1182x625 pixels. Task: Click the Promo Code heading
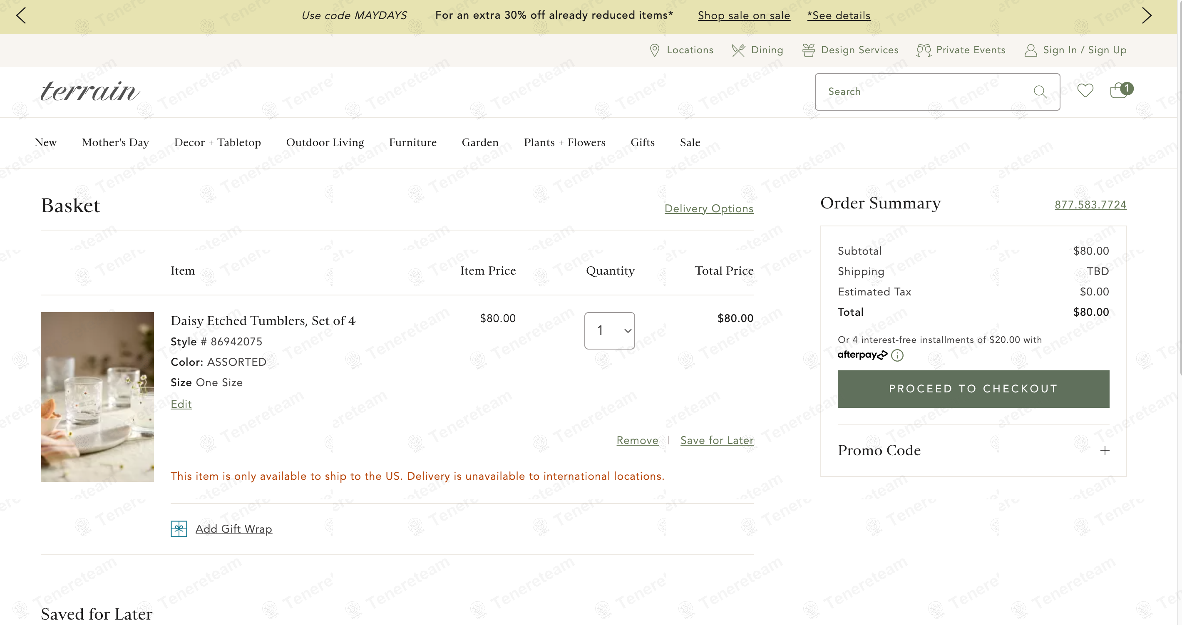(x=879, y=451)
